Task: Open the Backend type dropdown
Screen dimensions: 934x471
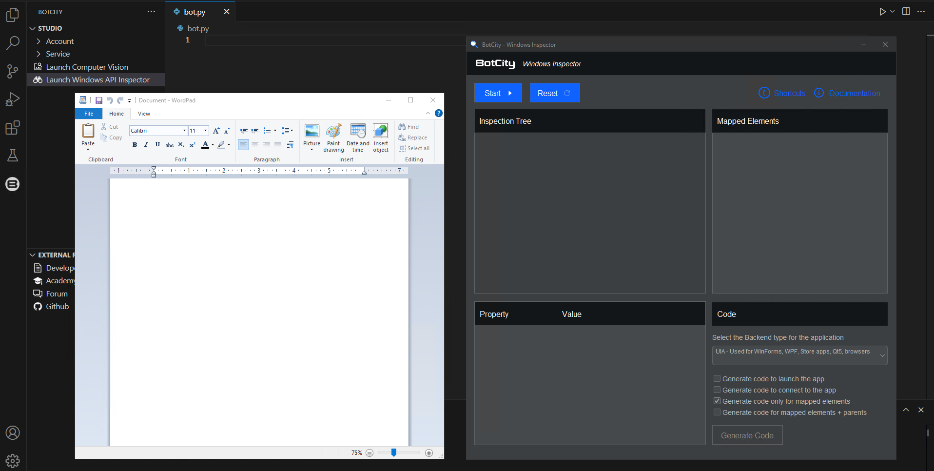Action: [x=799, y=355]
